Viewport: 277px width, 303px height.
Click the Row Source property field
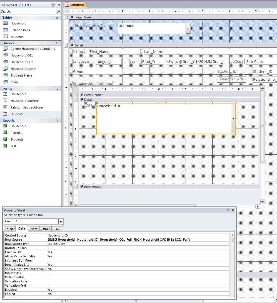(138, 240)
